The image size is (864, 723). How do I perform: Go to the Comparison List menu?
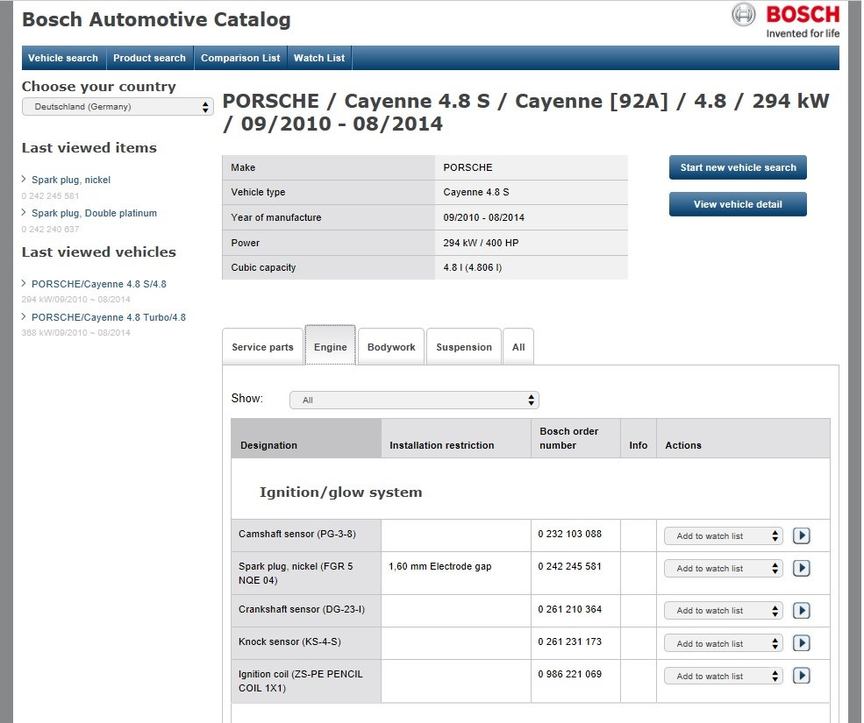(x=240, y=58)
